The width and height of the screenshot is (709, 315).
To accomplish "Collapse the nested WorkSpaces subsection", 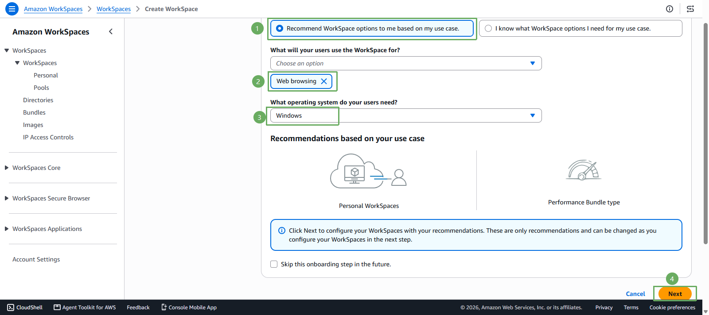I will point(17,63).
